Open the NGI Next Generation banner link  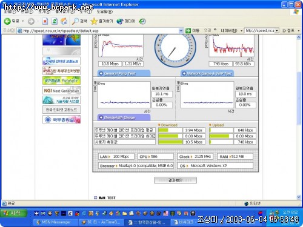coord(61,90)
